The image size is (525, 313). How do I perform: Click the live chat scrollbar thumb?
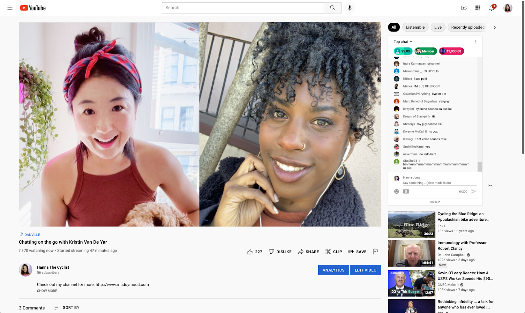[480, 167]
